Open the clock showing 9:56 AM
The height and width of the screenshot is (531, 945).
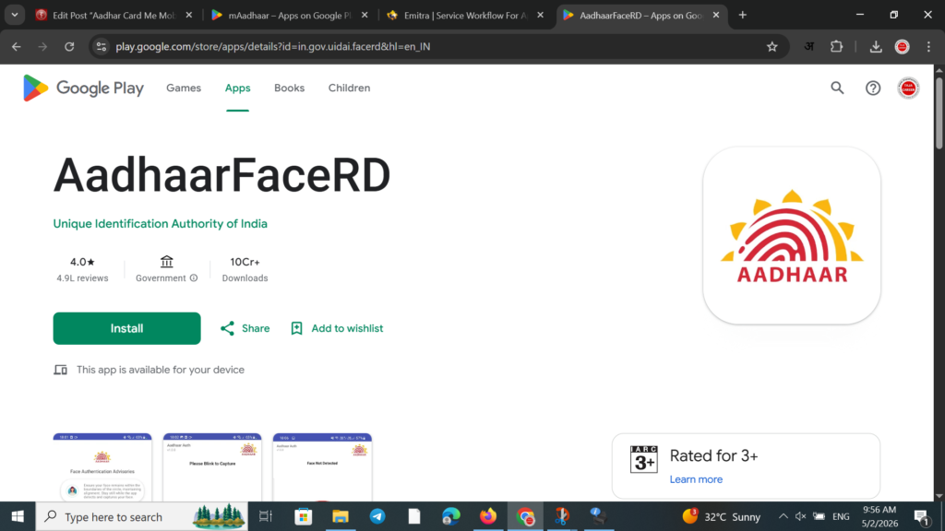(879, 516)
